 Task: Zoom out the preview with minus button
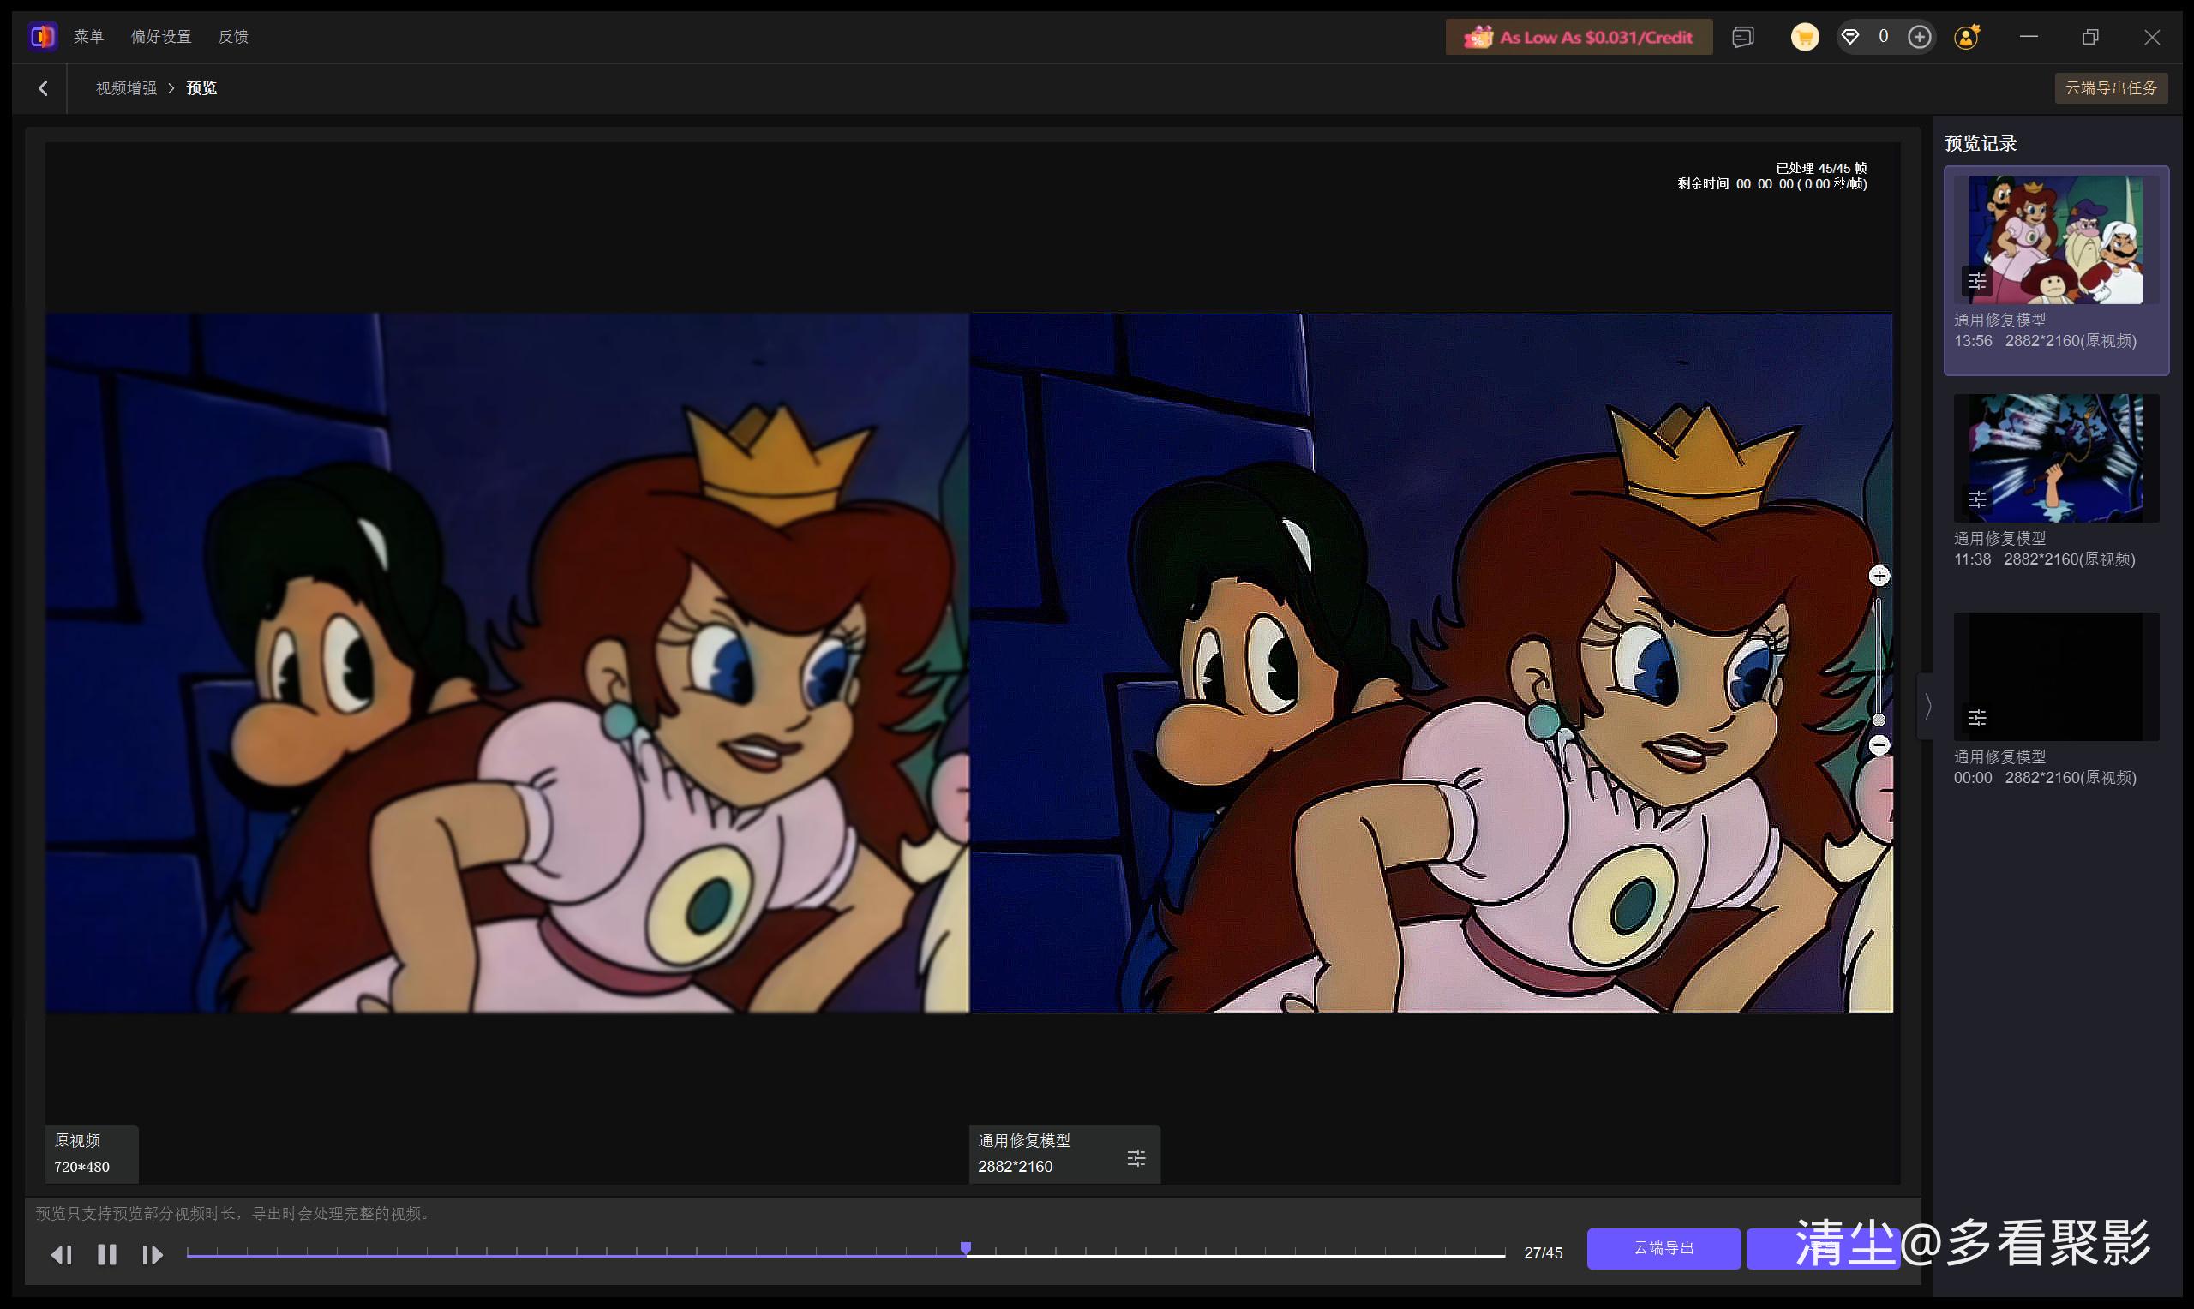click(1879, 745)
